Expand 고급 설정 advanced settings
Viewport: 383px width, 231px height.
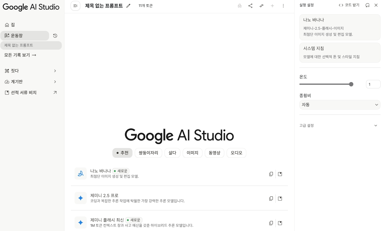[340, 125]
